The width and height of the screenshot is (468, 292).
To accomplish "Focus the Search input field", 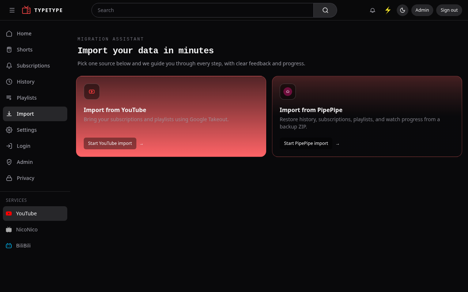I will point(203,10).
